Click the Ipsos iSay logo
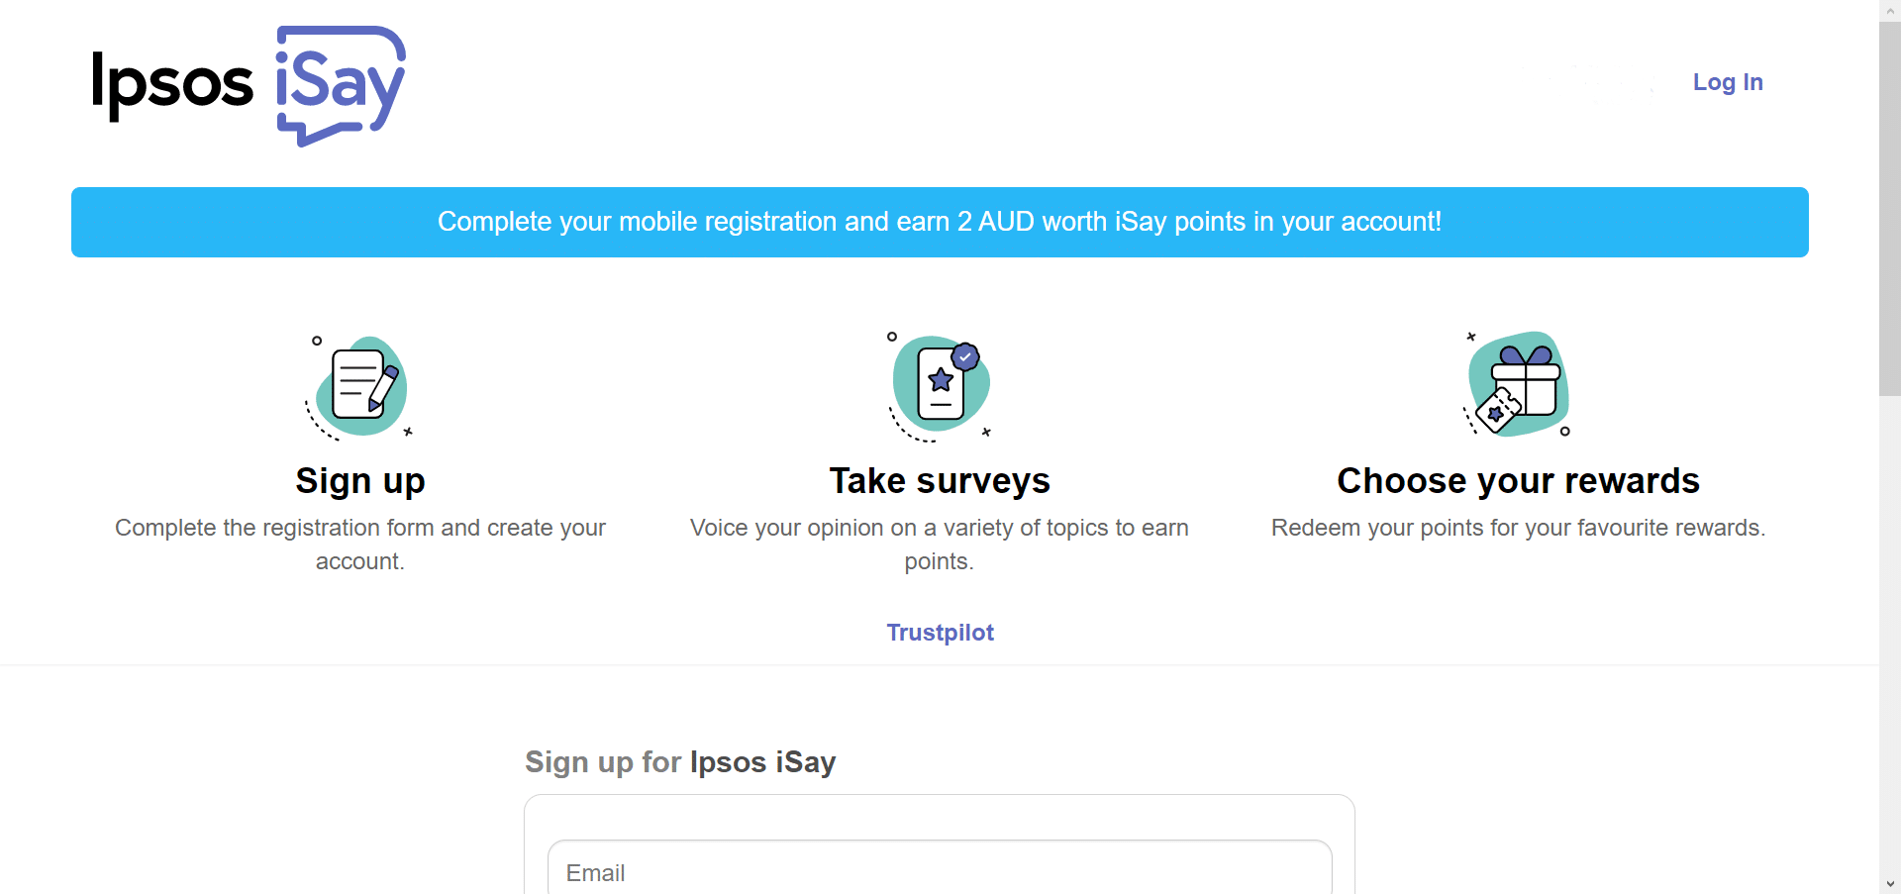Screen dimensions: 1901x894 click(x=248, y=84)
